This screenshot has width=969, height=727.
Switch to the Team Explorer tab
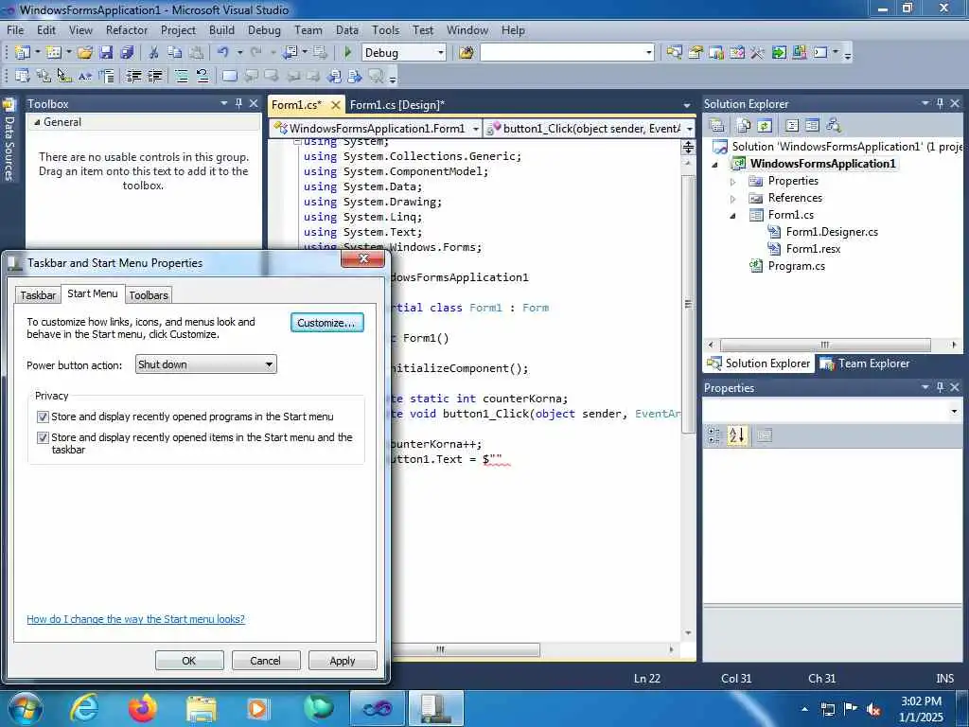(x=865, y=363)
